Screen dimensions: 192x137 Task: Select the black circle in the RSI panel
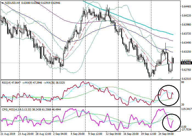pos(168,95)
